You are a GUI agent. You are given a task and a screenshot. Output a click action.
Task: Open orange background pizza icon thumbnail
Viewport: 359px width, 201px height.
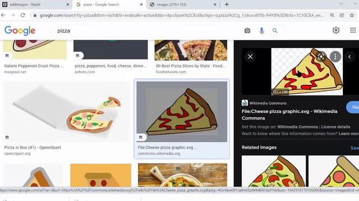[x=101, y=175]
